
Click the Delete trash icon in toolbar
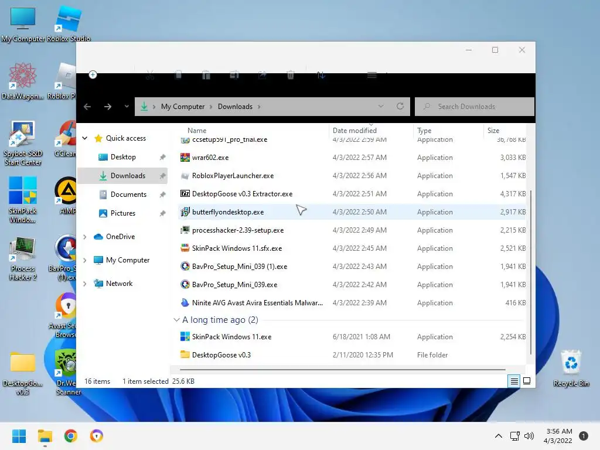291,75
